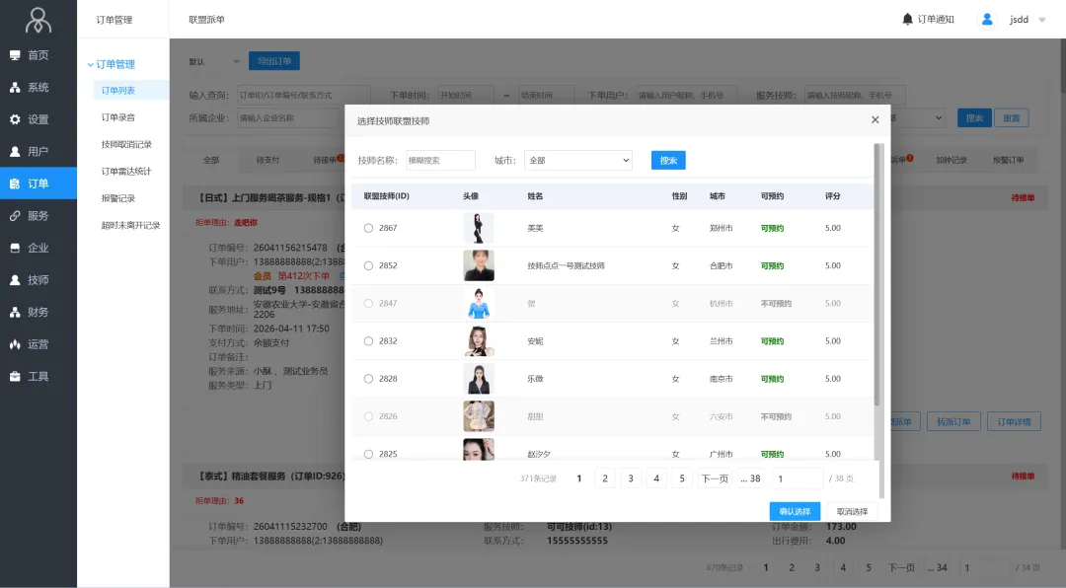This screenshot has width=1066, height=588.
Task: Select the radio button for technician 2867
Action: [x=369, y=228]
